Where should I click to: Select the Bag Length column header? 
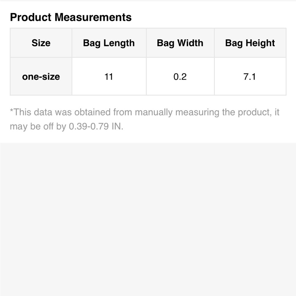[109, 43]
